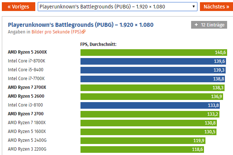Click the green bar showing 130,8 FPS
The image size is (233, 155).
[148, 123]
